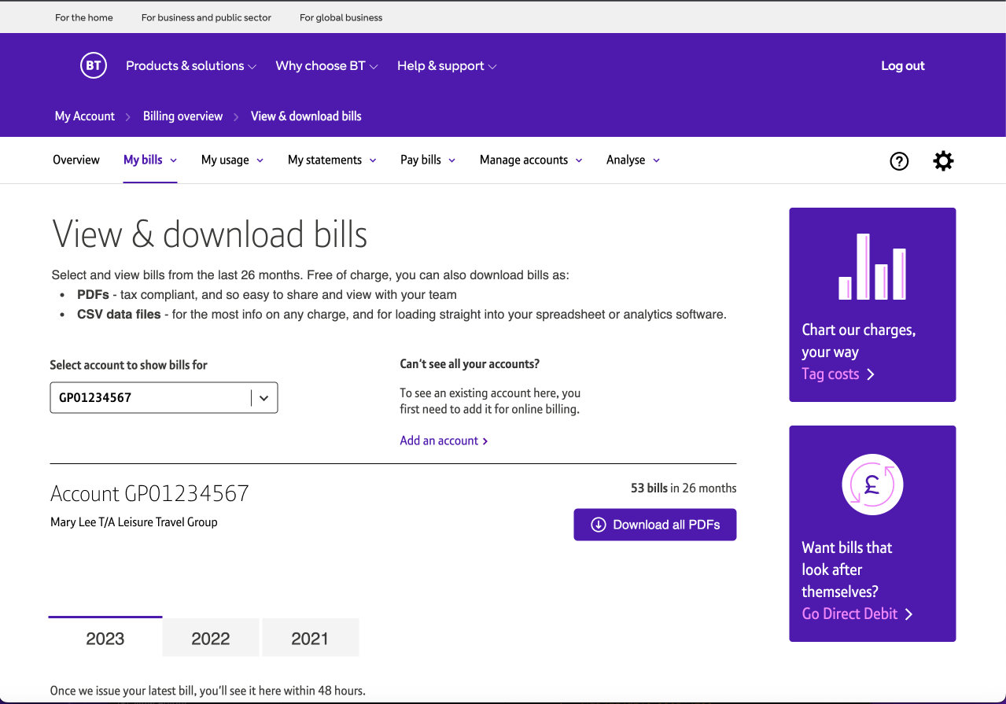Open the help question mark icon
This screenshot has height=704, width=1006.
click(899, 161)
